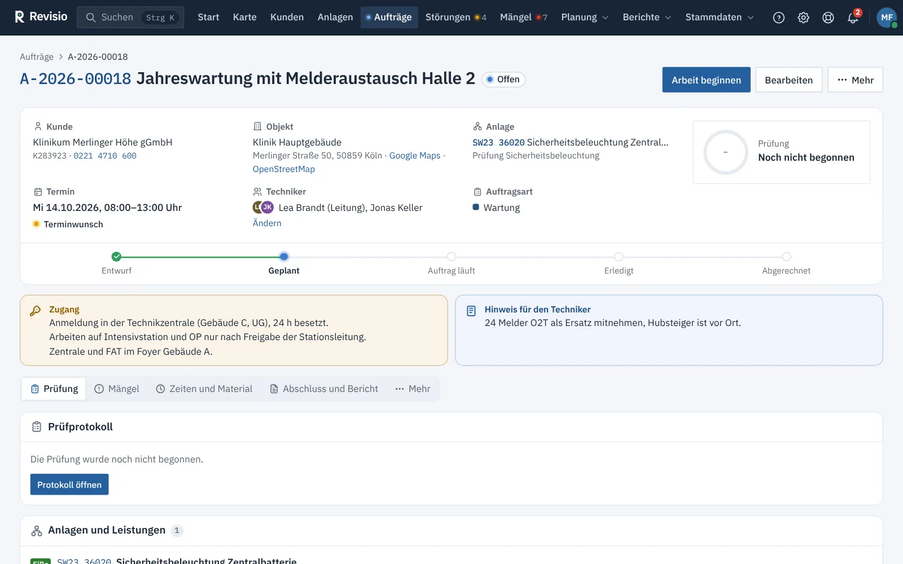
Task: Click the Geplant step marker
Action: click(x=284, y=257)
